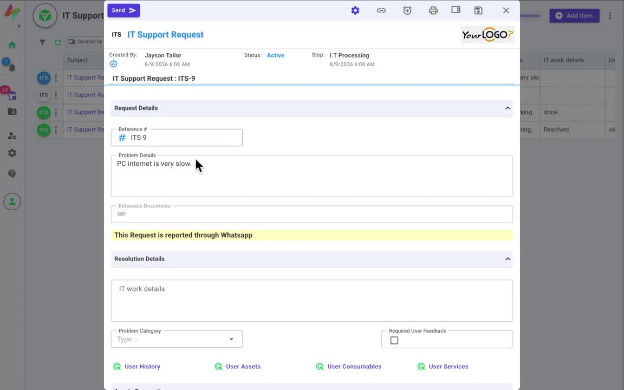Sort by the Subject column header
624x390 pixels.
coord(77,60)
